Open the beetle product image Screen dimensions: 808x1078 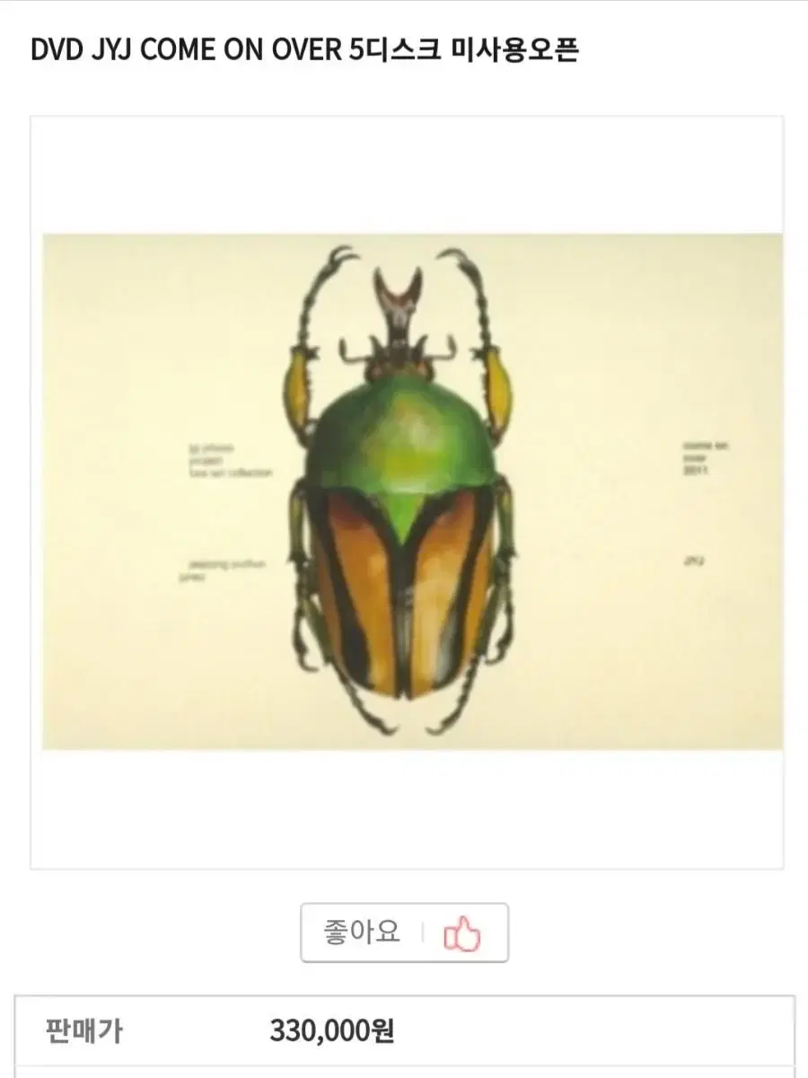tap(412, 491)
